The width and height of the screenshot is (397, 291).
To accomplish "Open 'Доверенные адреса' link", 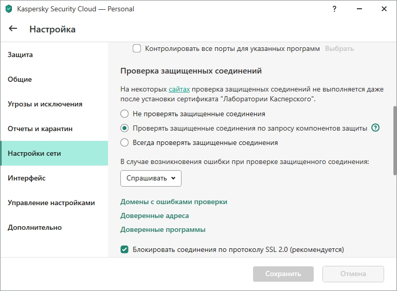I will 154,215.
